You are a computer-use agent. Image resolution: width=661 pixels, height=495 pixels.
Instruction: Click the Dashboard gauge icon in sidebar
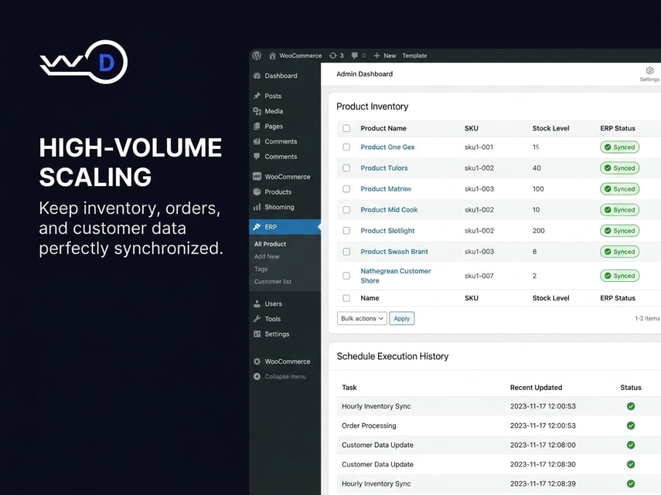click(x=257, y=76)
